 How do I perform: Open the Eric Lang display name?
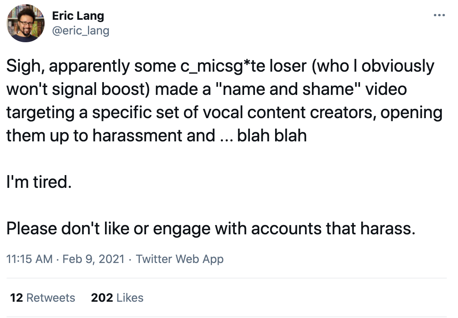pos(78,16)
